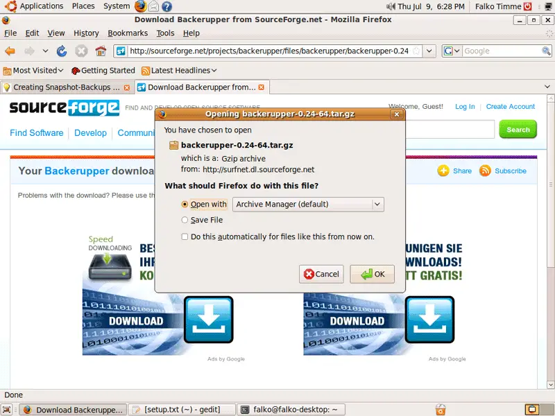This screenshot has height=416, width=555.
Task: Go to the Home page icon
Action: (x=101, y=51)
